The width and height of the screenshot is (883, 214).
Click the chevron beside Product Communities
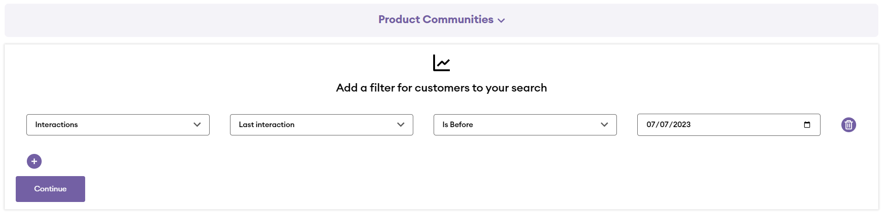[501, 20]
